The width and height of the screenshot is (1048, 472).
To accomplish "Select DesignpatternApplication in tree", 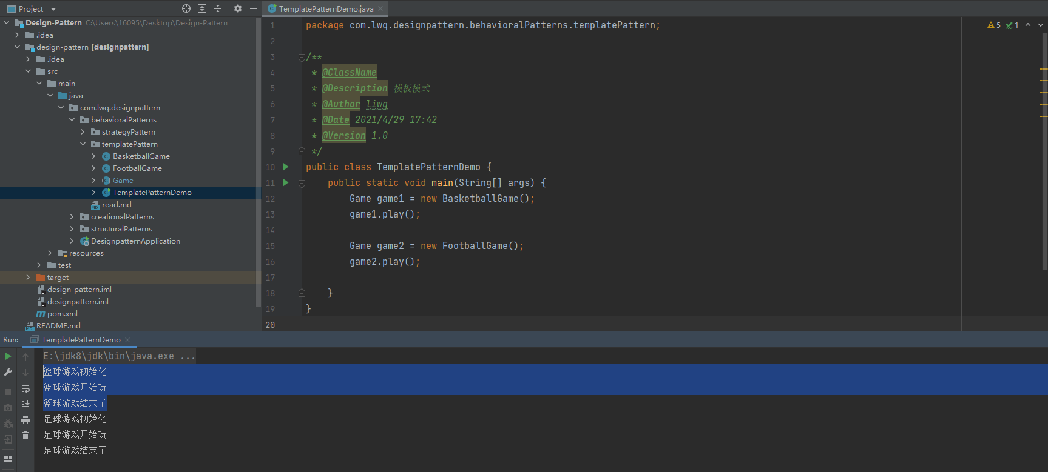I will coord(135,241).
